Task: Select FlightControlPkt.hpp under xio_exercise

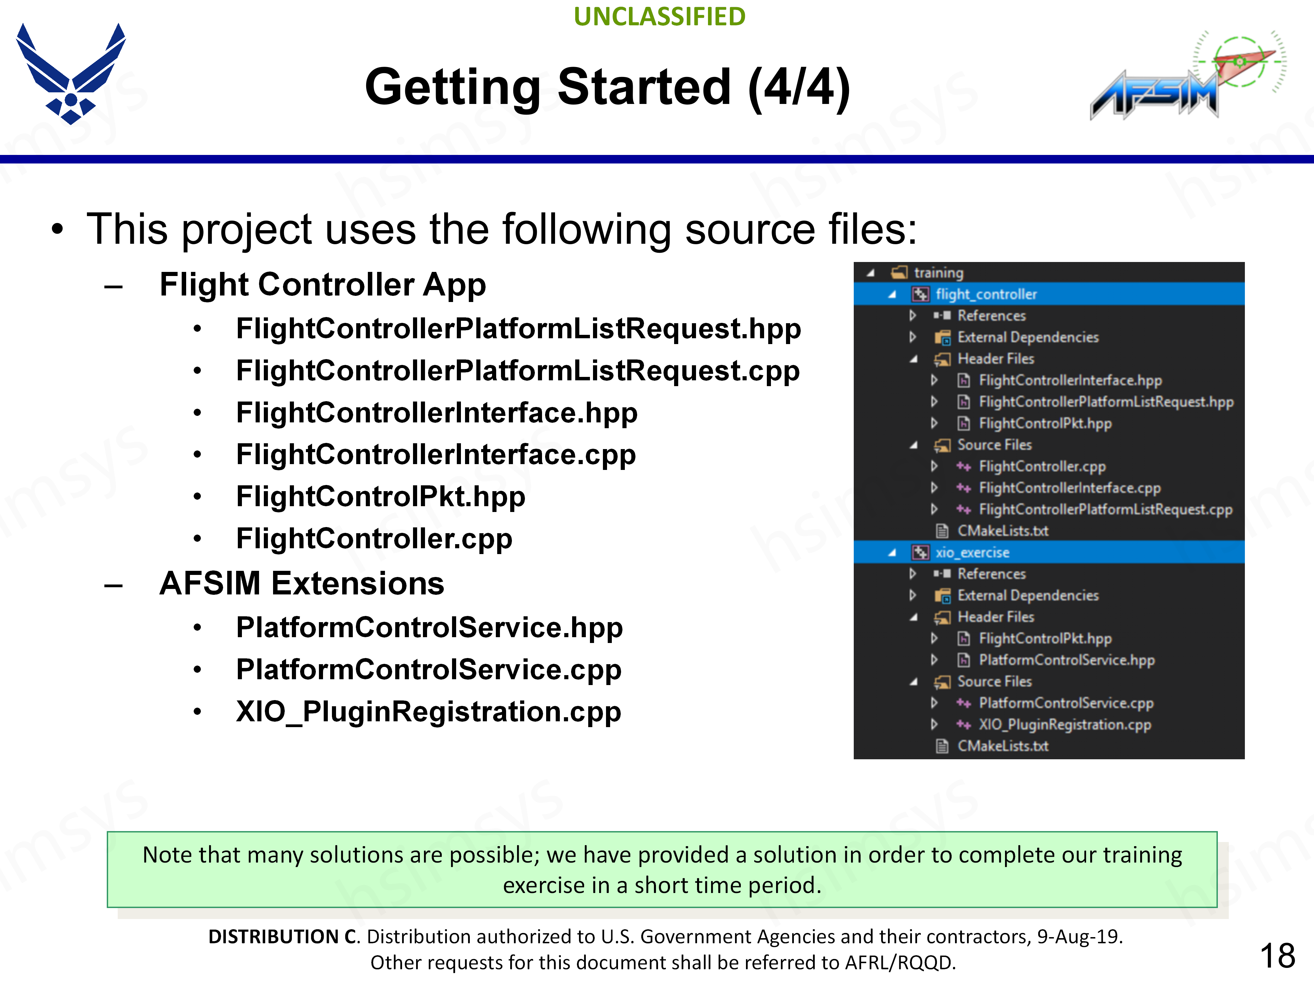Action: [1045, 638]
